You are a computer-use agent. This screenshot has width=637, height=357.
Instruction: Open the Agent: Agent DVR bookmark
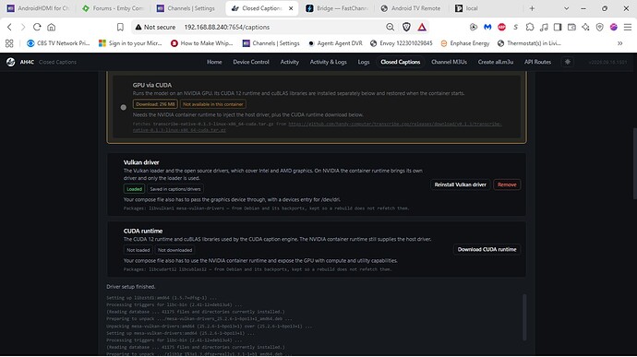point(335,43)
